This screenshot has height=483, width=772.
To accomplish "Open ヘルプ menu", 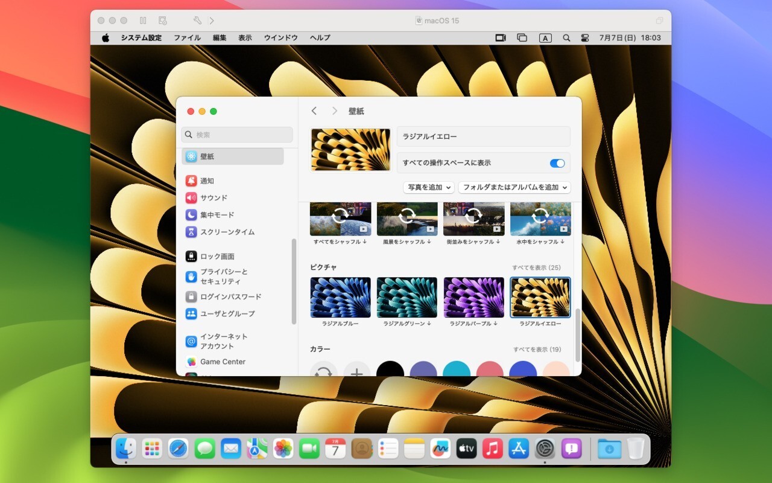I will (x=320, y=37).
